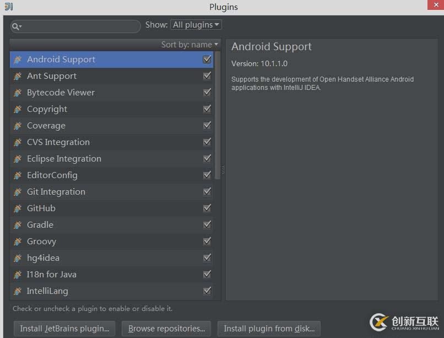Uncheck the Gradle plugin
444x338 pixels.
pos(207,224)
